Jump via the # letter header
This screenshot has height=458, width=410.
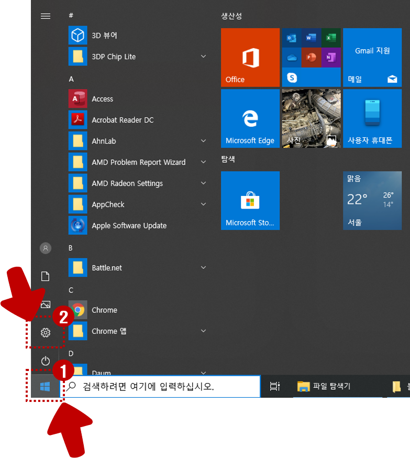(71, 15)
